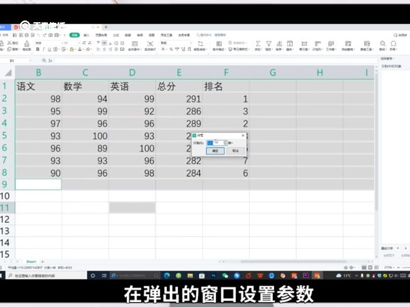Click the red font color icon
Image resolution: width=410 pixels, height=307 pixels.
pos(80,49)
